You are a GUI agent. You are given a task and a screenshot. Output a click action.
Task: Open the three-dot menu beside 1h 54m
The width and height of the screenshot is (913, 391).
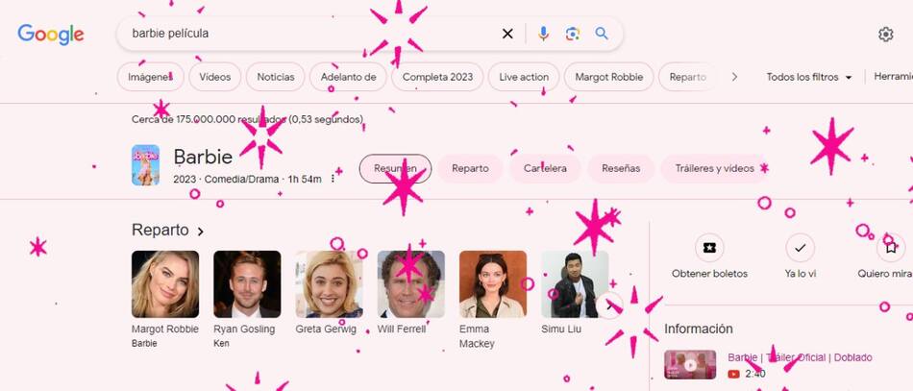[x=333, y=179]
